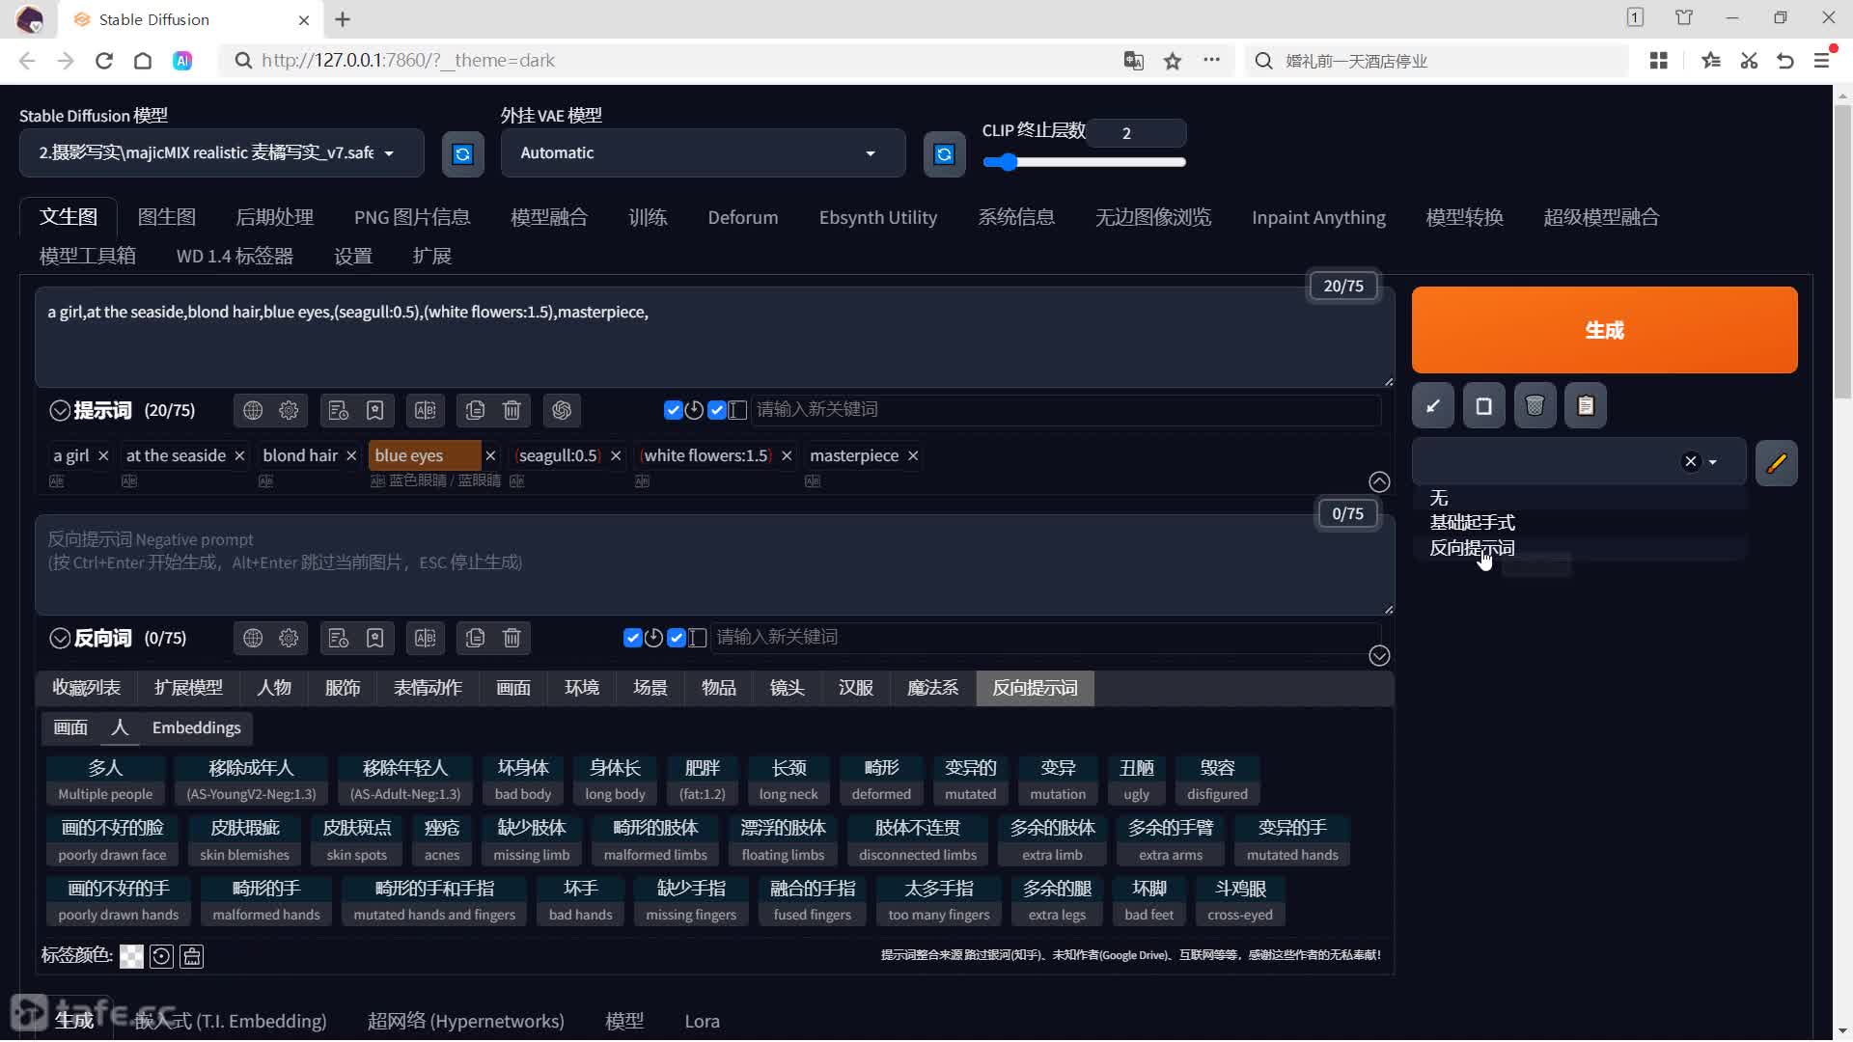1853x1042 pixels.
Task: Add the 'bad body' negative tag
Action: pyautogui.click(x=523, y=781)
